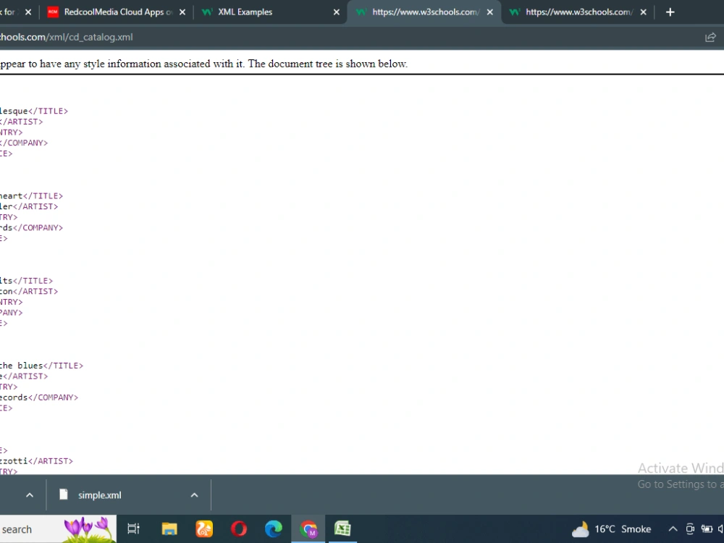Show hidden system tray icons

coord(673,529)
